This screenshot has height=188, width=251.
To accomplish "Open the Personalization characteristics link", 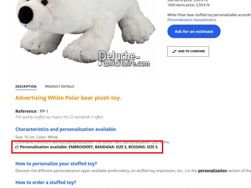I will (x=192, y=20).
